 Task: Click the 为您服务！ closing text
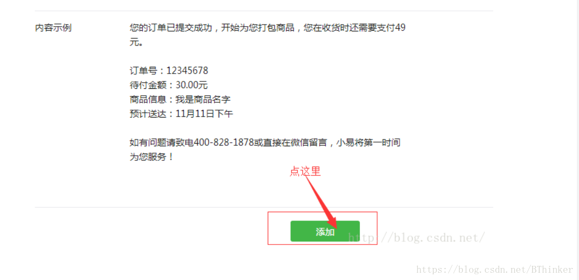coord(151,157)
